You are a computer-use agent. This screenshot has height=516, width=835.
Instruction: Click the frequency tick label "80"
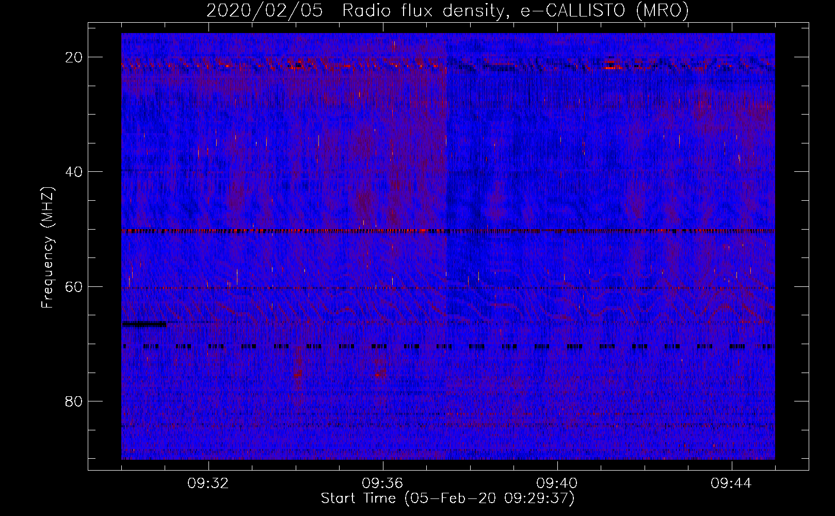click(74, 401)
